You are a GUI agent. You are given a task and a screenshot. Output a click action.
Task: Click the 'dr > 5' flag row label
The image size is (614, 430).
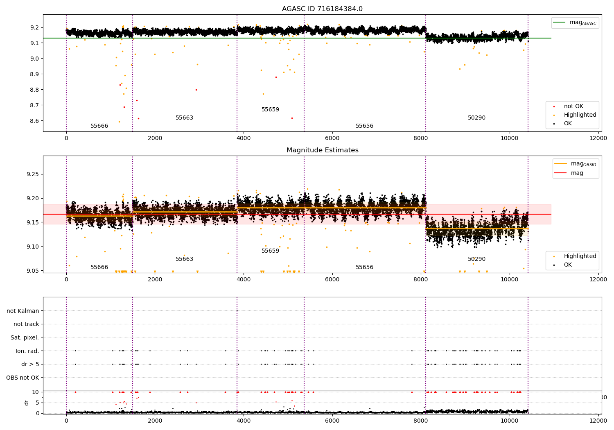(30, 364)
